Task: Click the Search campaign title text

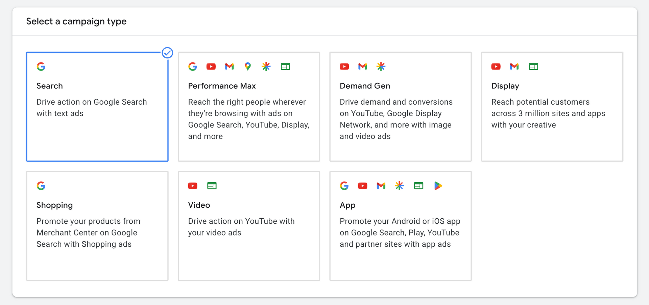Action: pyautogui.click(x=50, y=86)
